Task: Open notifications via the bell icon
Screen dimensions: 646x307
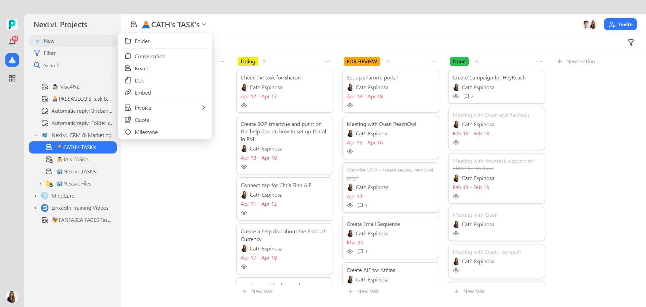Action: pyautogui.click(x=12, y=41)
